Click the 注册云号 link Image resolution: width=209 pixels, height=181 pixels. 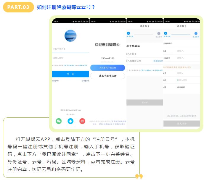85,81
